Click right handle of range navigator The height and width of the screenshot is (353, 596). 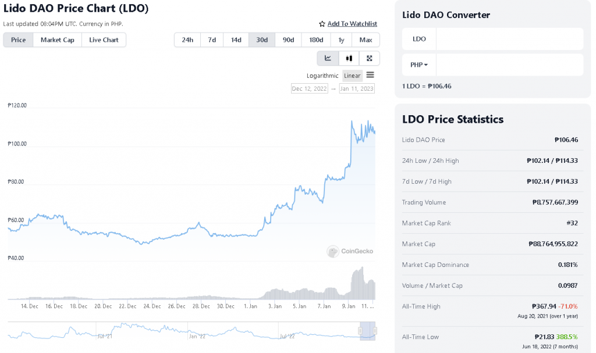[x=375, y=331]
